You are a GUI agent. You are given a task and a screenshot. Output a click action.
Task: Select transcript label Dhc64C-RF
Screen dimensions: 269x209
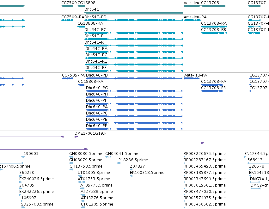click(x=96, y=68)
